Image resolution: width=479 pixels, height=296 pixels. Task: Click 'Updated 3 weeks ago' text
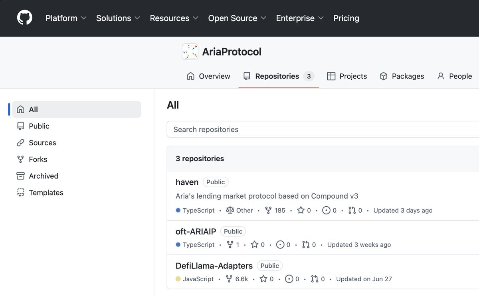click(359, 245)
